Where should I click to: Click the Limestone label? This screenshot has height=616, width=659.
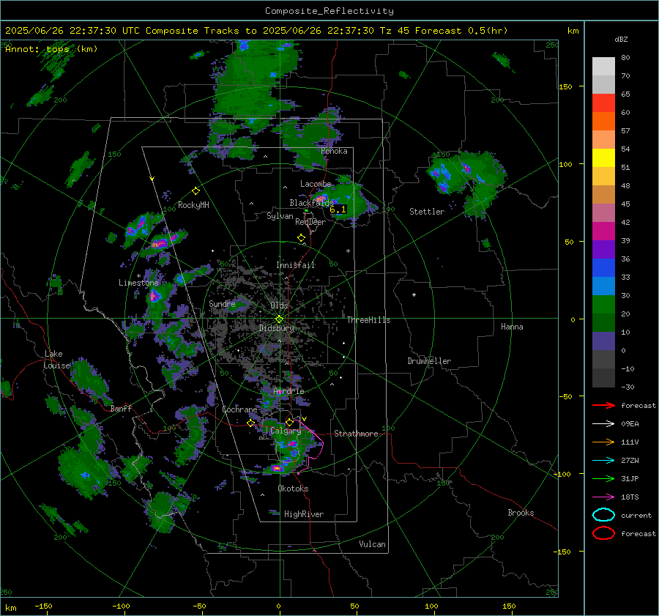pyautogui.click(x=138, y=283)
